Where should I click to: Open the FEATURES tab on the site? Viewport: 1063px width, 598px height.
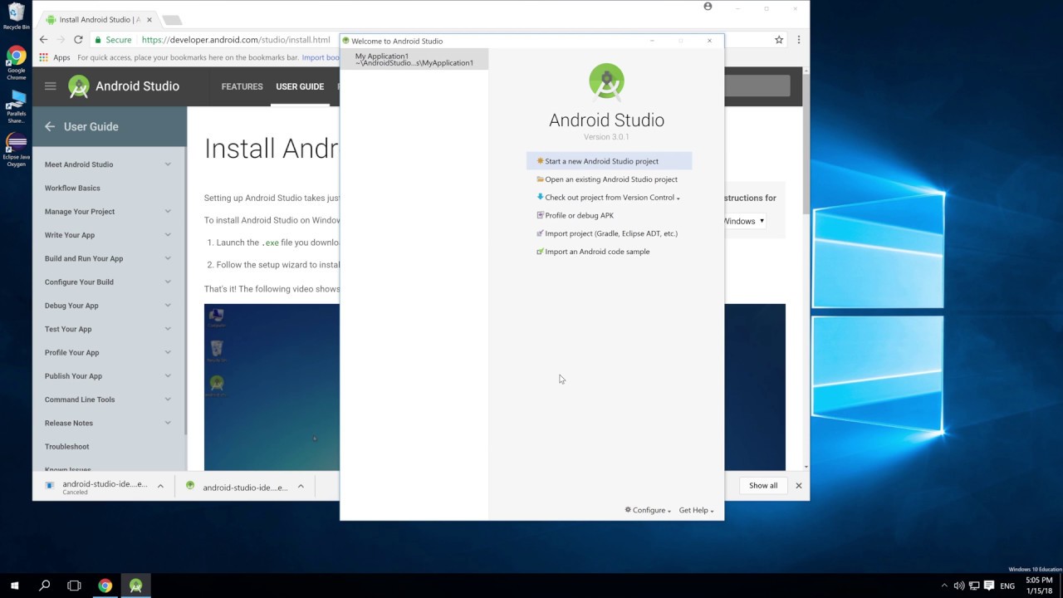point(242,86)
